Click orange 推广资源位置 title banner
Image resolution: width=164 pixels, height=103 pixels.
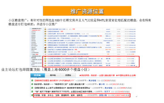pyautogui.click(x=87, y=11)
